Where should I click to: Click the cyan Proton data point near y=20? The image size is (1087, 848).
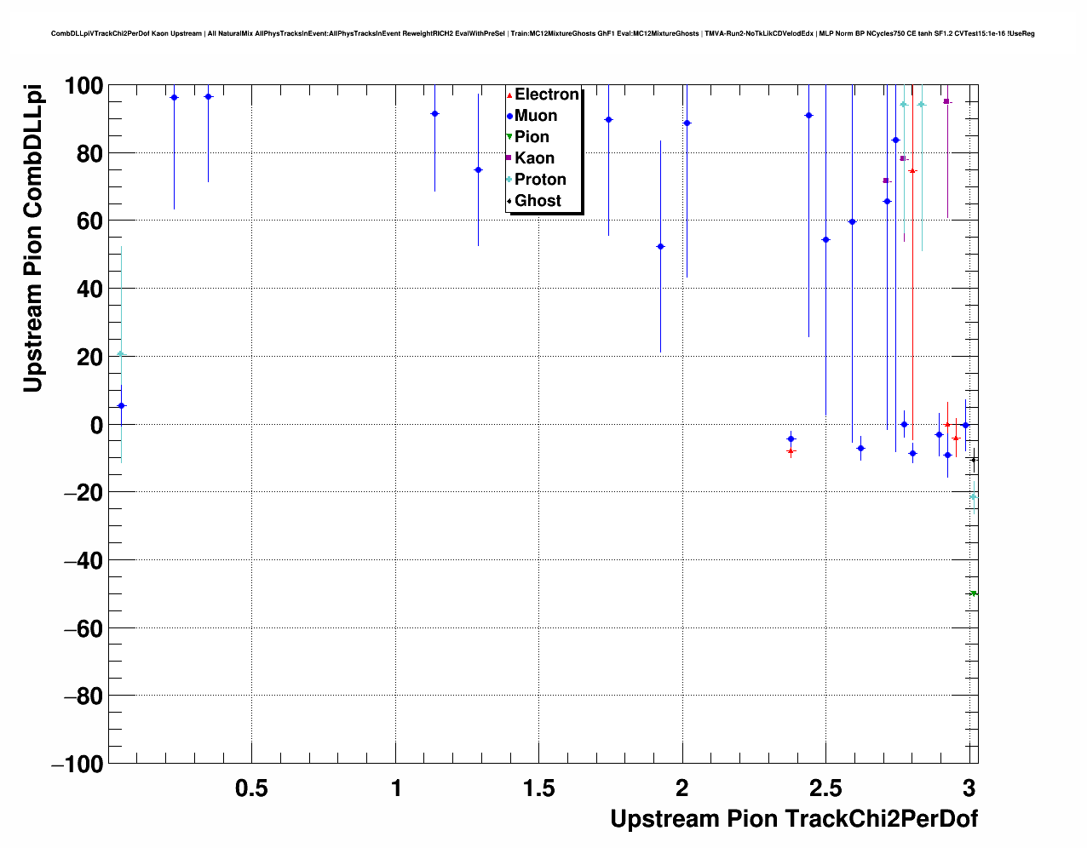[x=121, y=353]
